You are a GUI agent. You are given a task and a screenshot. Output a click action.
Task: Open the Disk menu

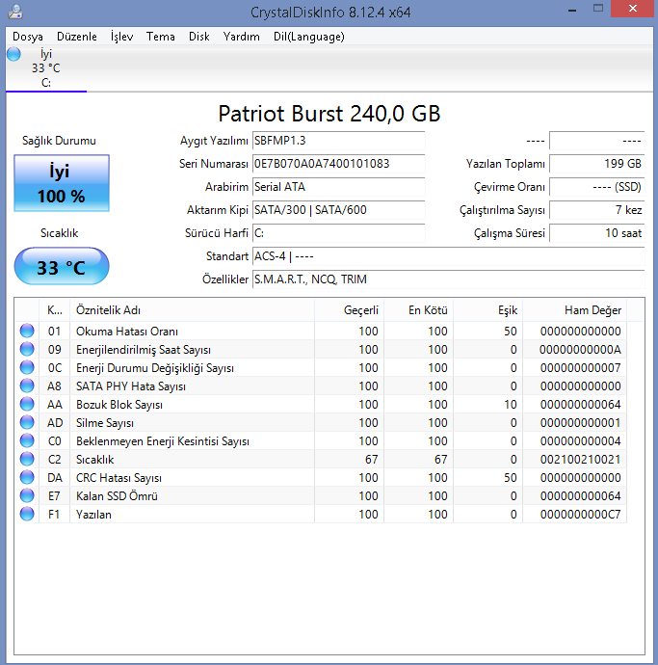coord(199,37)
